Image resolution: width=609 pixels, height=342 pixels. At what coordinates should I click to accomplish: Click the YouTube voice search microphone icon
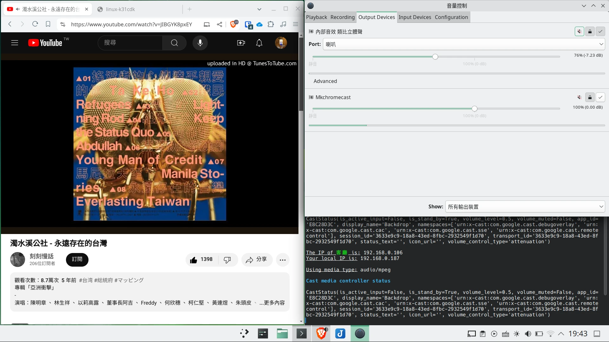[x=200, y=43]
